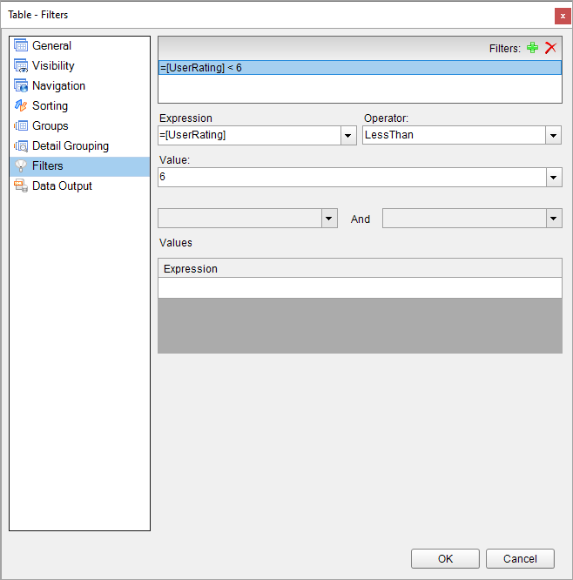
Task: Click the Groups page icon
Action: tap(21, 125)
